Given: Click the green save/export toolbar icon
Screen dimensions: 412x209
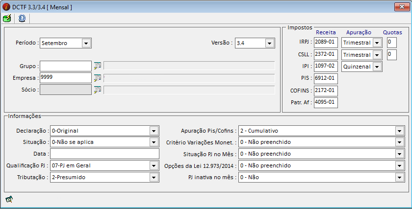Looking at the screenshot, I should pos(7,19).
